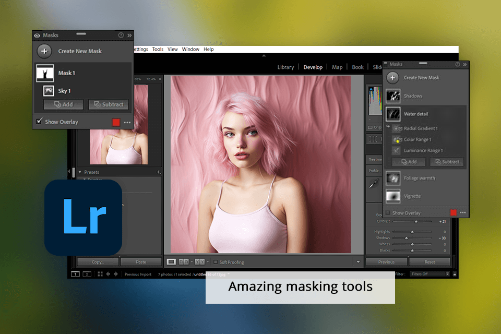This screenshot has height=334, width=501.
Task: Open three-dot overlay options in right Masks panel
Action: coord(463,212)
